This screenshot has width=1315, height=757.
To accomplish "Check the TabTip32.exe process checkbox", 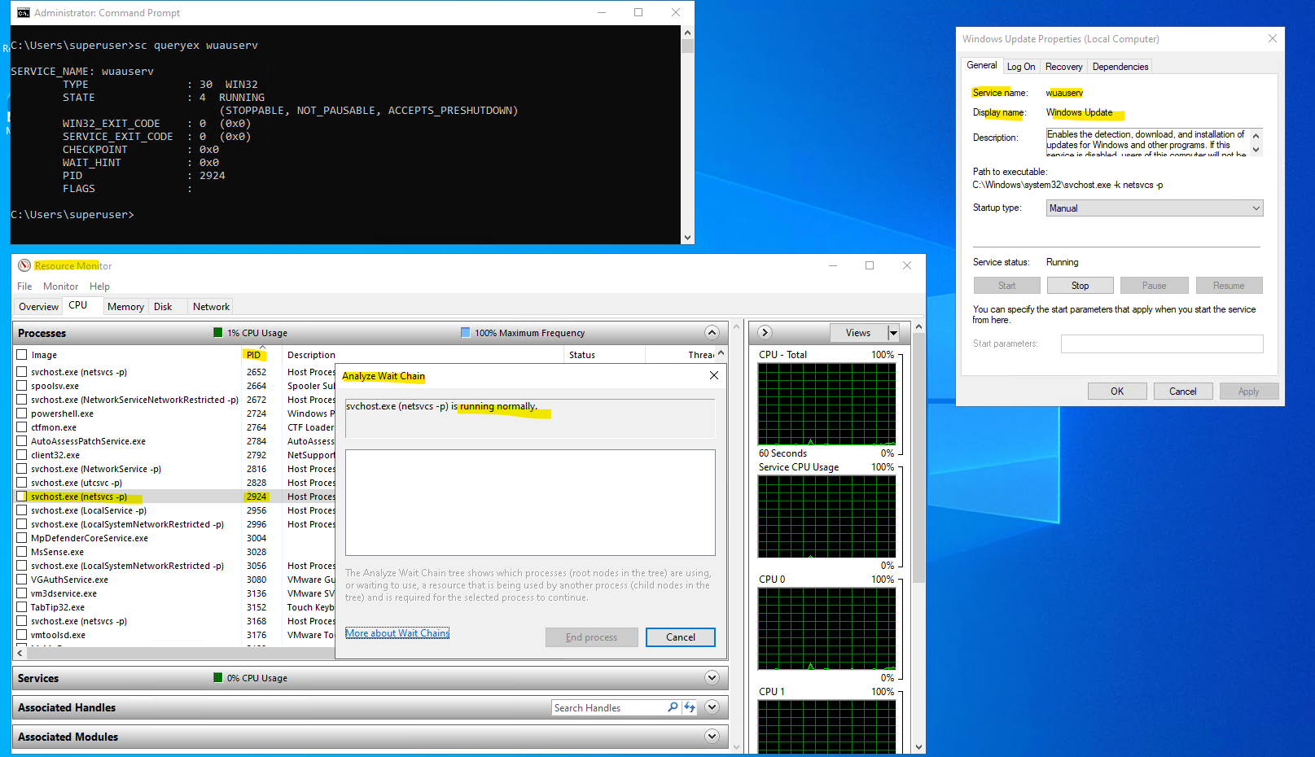I will click(22, 607).
